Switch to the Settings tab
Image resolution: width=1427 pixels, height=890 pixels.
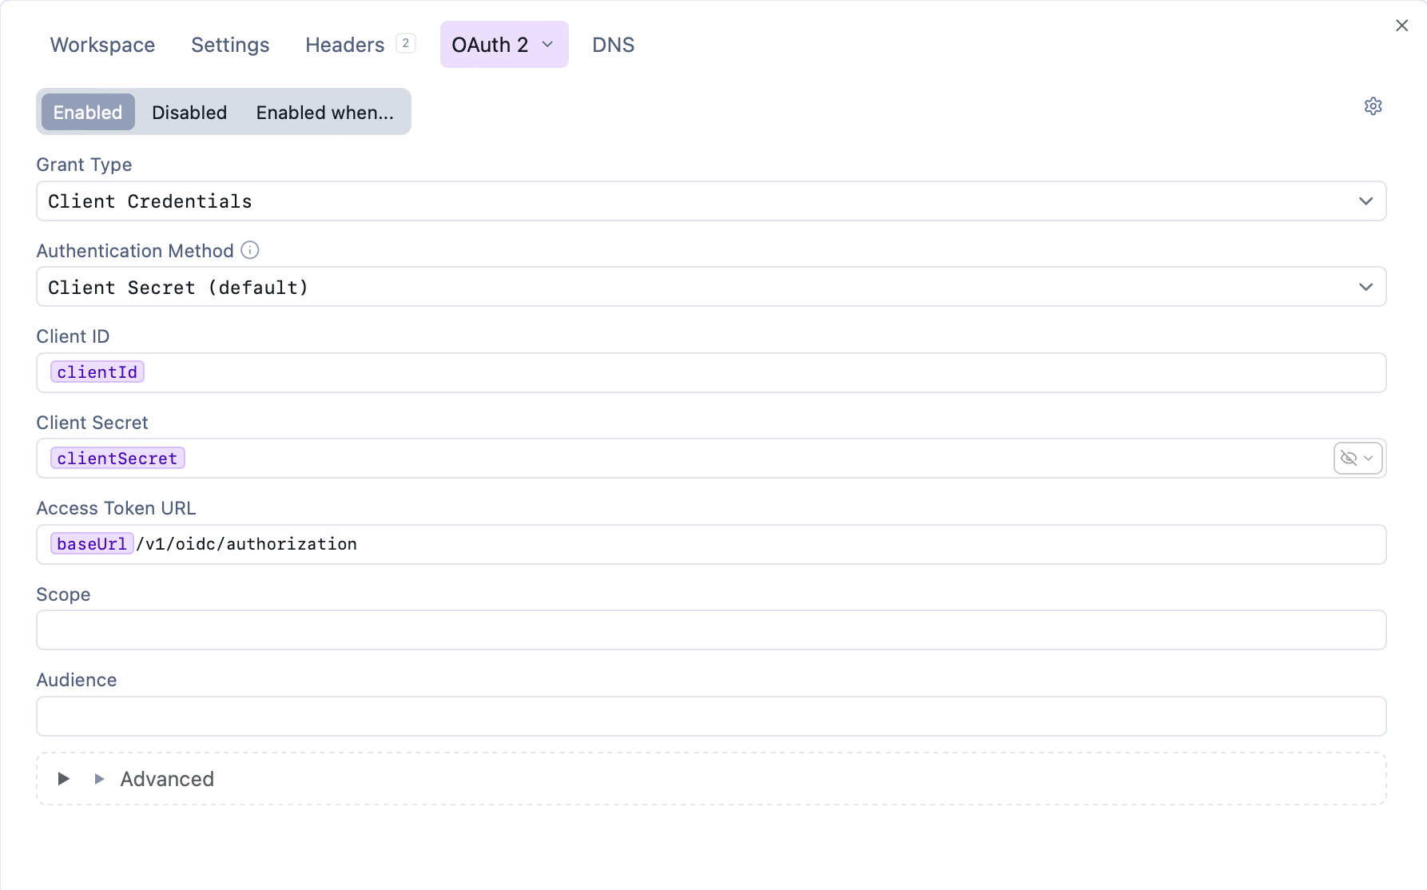(x=230, y=45)
